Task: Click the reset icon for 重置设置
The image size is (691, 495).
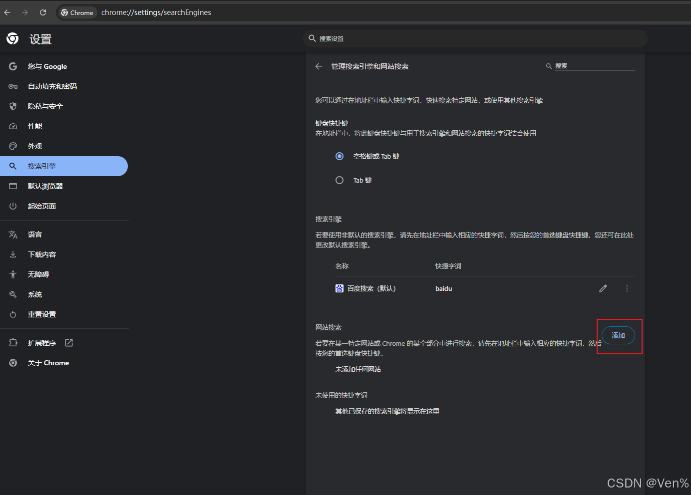Action: pyautogui.click(x=13, y=314)
